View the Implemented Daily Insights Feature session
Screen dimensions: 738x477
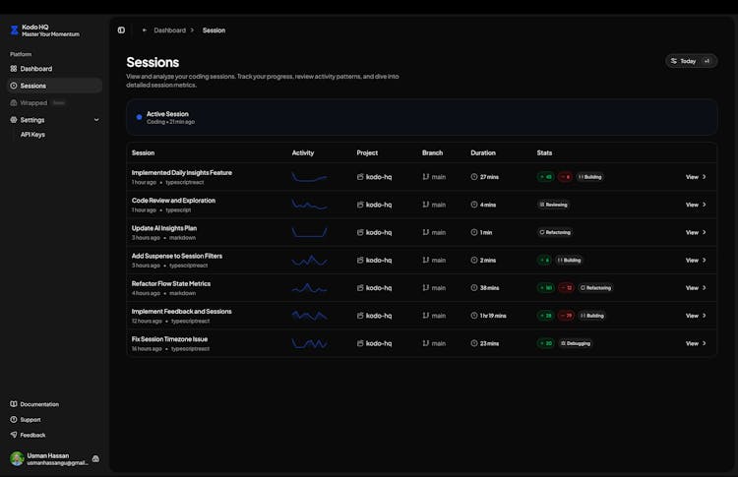click(696, 177)
